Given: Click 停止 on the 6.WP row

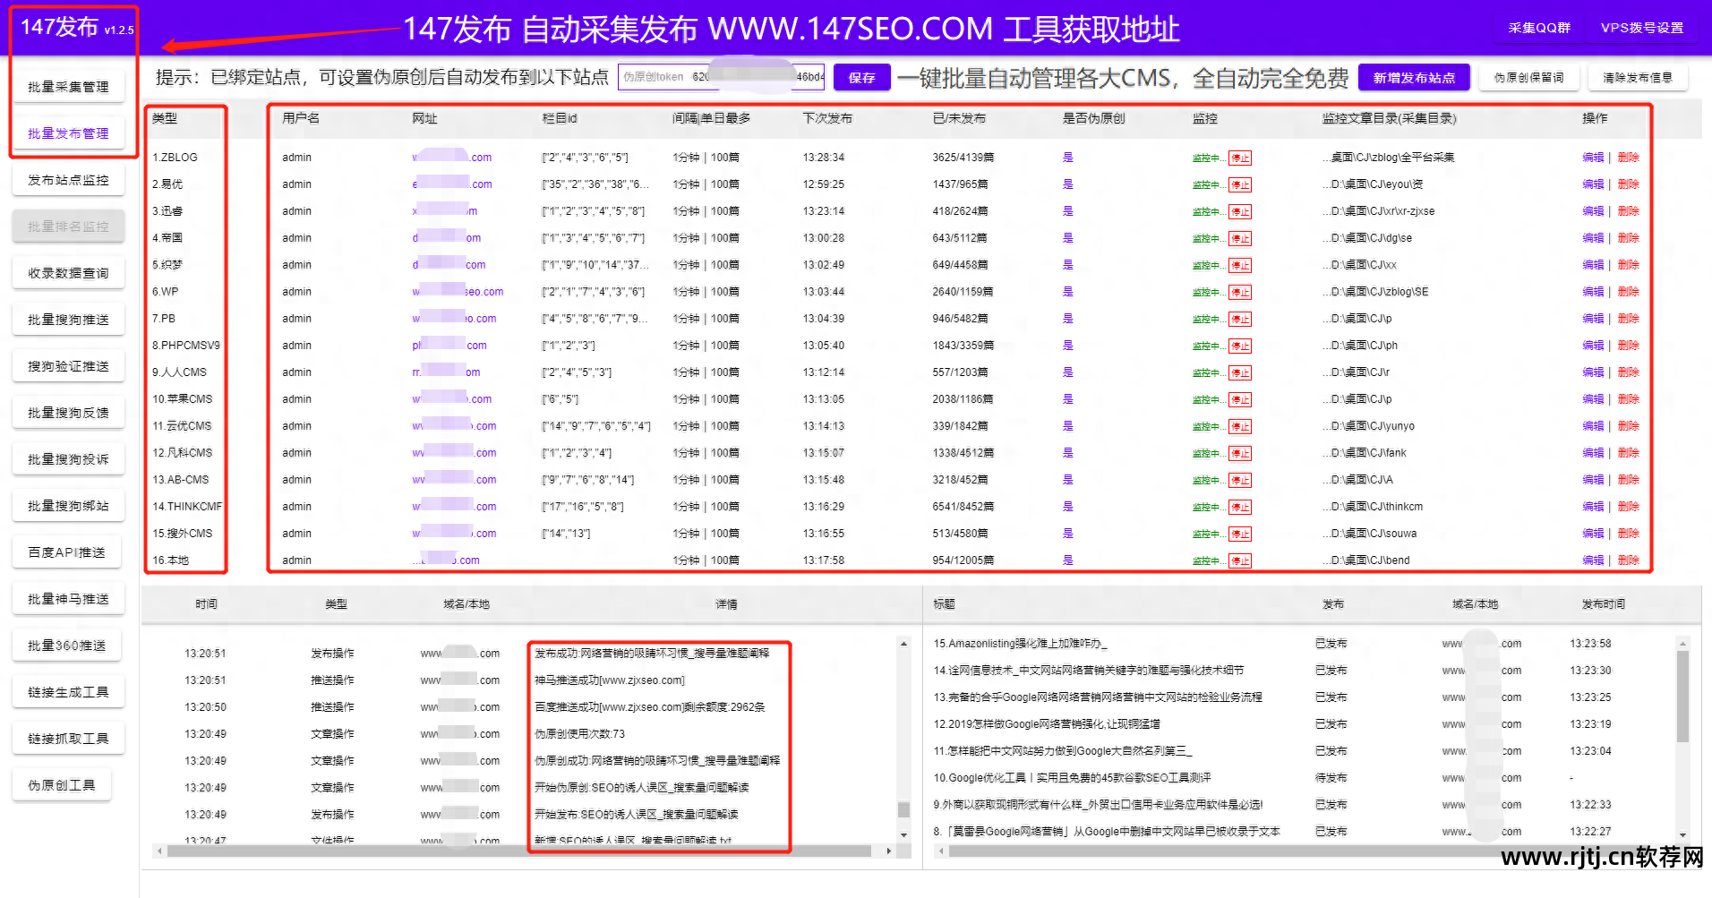Looking at the screenshot, I should click(x=1240, y=291).
